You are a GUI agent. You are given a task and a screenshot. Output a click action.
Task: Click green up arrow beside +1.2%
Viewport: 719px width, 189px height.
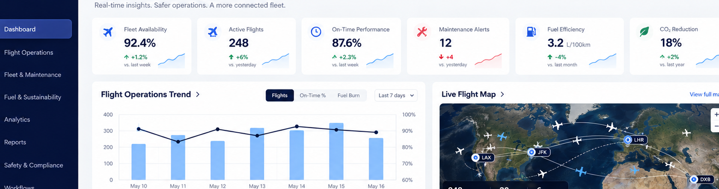126,57
